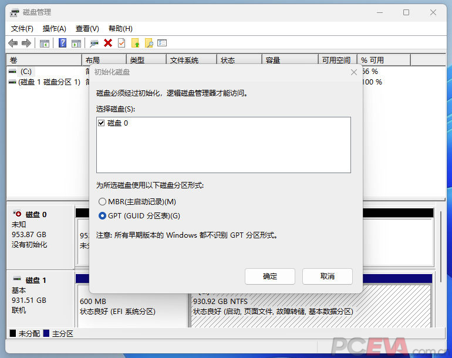Click the back arrow toolbar icon
The image size is (452, 358).
click(13, 43)
